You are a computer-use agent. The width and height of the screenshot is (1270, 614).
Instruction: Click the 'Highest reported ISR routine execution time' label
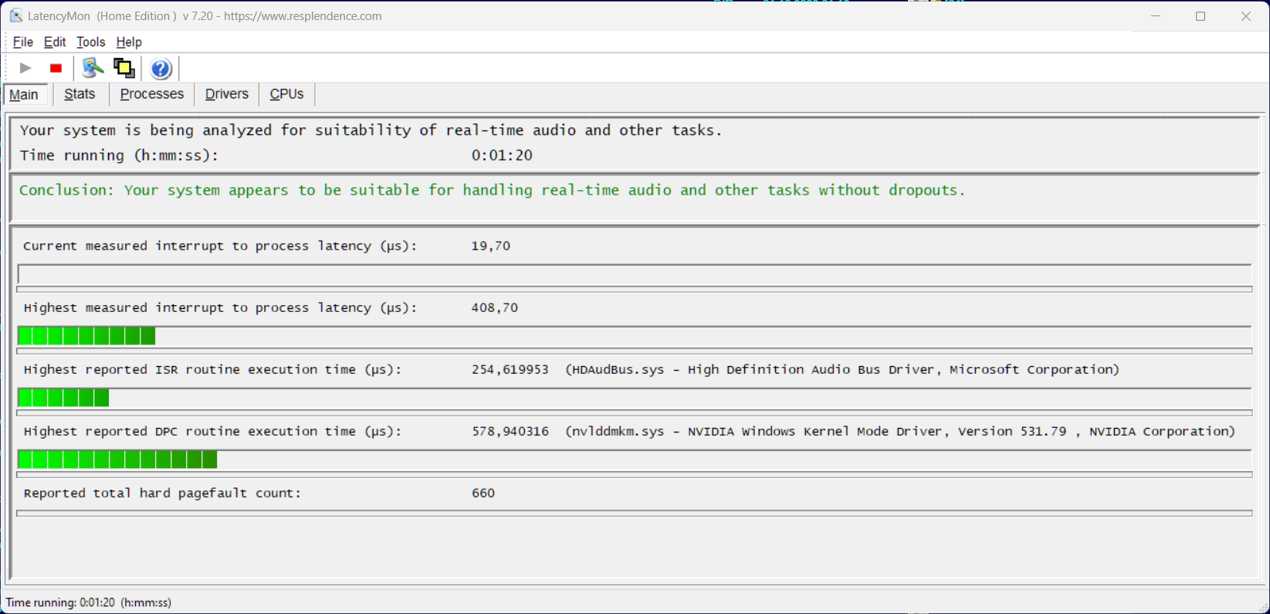pyautogui.click(x=212, y=370)
